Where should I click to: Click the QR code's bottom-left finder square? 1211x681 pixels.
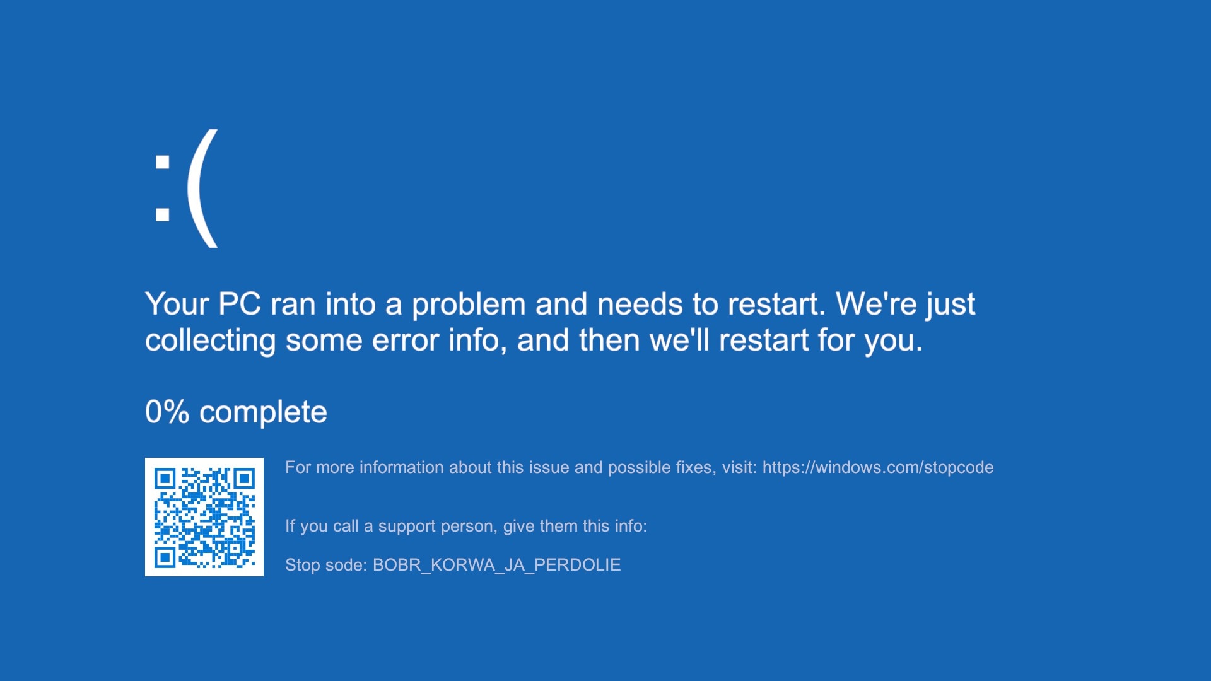coord(165,557)
